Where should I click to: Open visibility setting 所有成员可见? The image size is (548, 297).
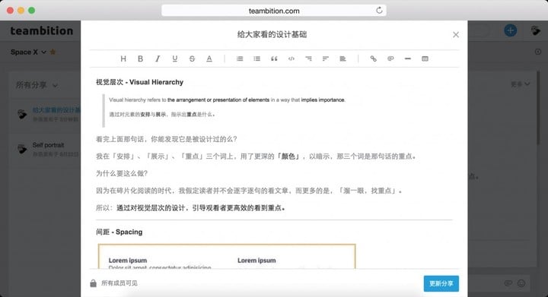point(119,283)
